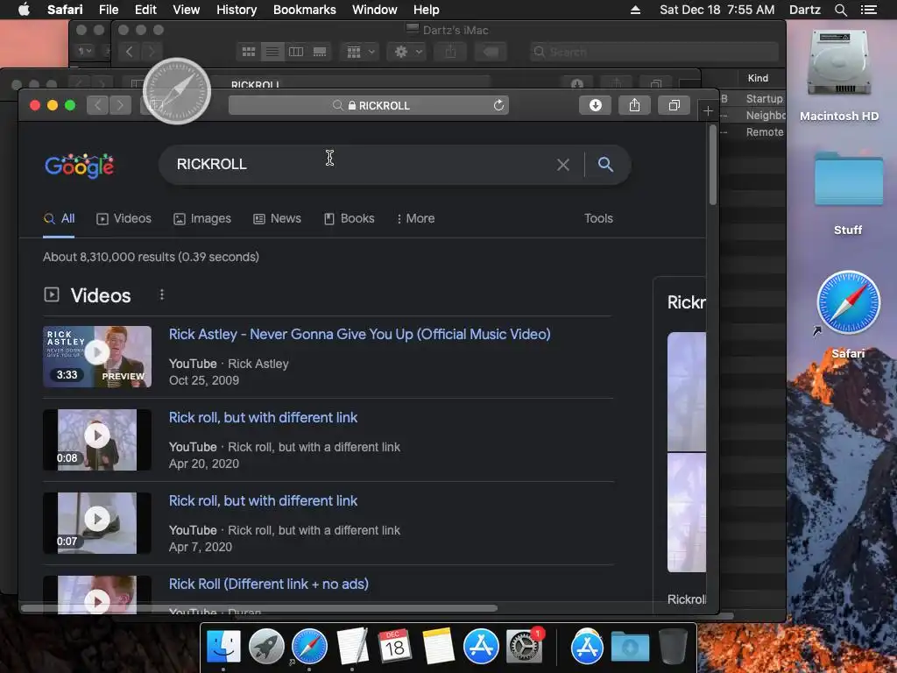Open the Share button in Safari toolbar
The width and height of the screenshot is (897, 673).
634,105
